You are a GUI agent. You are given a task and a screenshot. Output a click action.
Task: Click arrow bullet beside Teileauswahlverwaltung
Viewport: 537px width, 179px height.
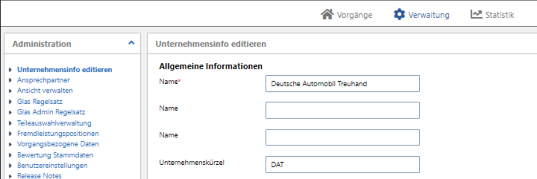point(10,123)
